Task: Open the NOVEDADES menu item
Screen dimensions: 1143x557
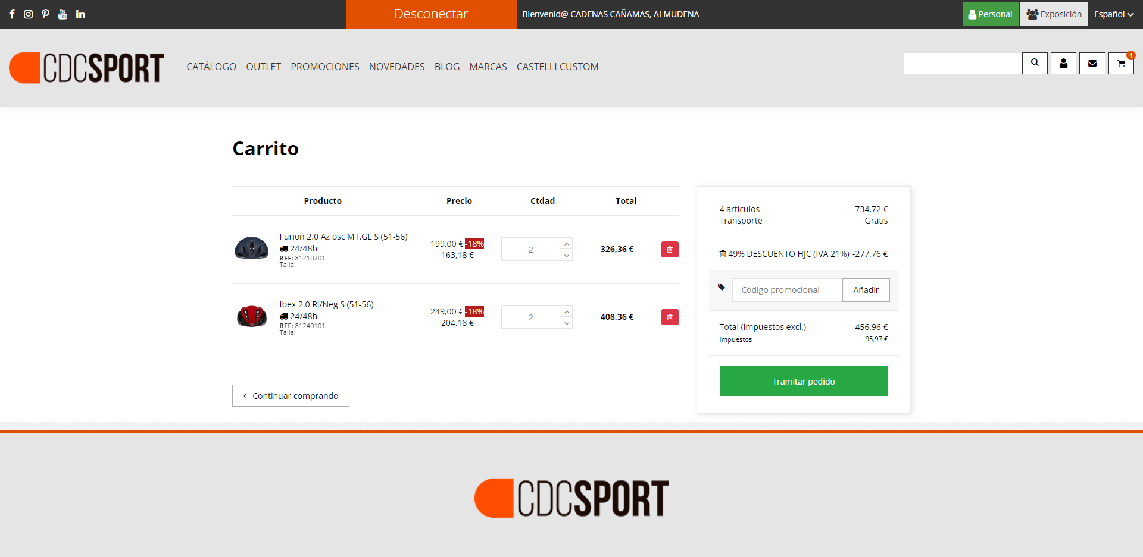Action: click(397, 67)
